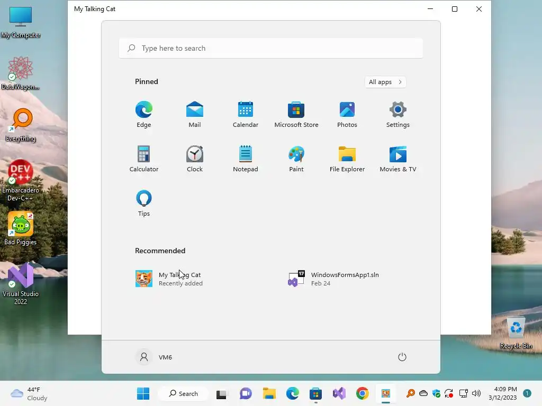Click the volume speaker tray icon
The image size is (542, 406).
click(x=476, y=393)
